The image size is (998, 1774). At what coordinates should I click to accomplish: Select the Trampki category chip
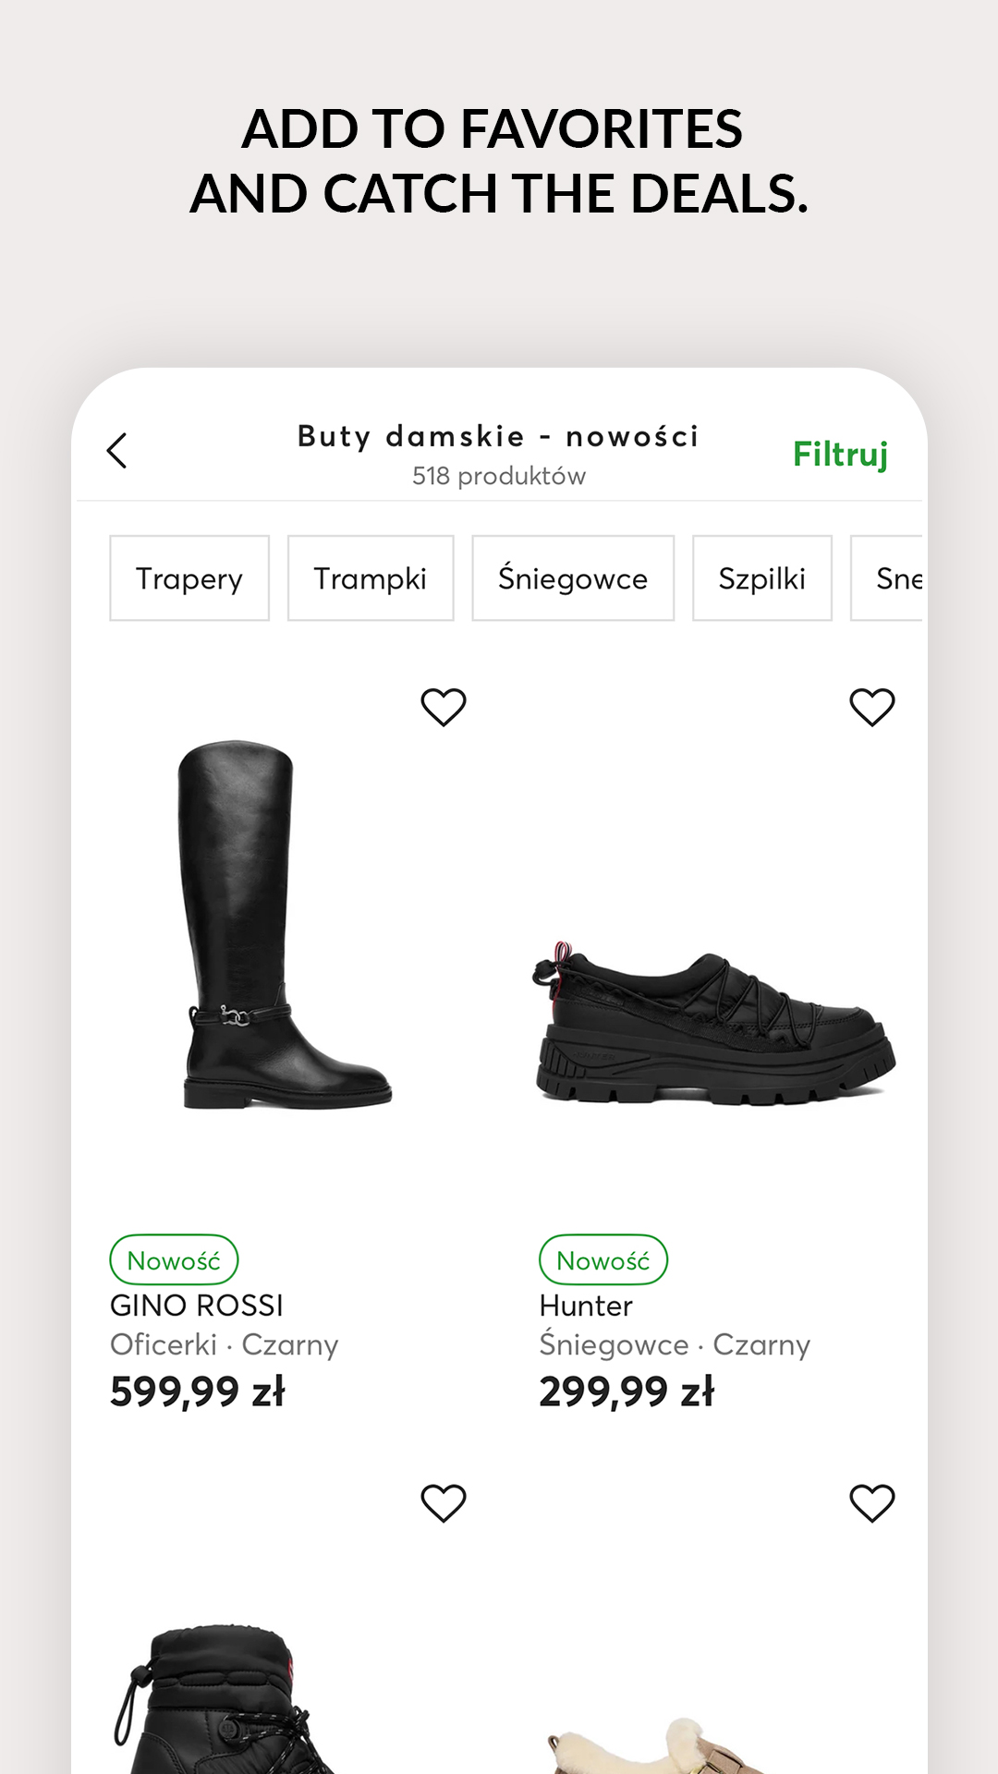click(371, 578)
